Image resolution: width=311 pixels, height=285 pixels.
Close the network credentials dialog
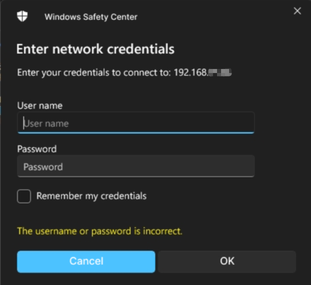pyautogui.click(x=297, y=11)
